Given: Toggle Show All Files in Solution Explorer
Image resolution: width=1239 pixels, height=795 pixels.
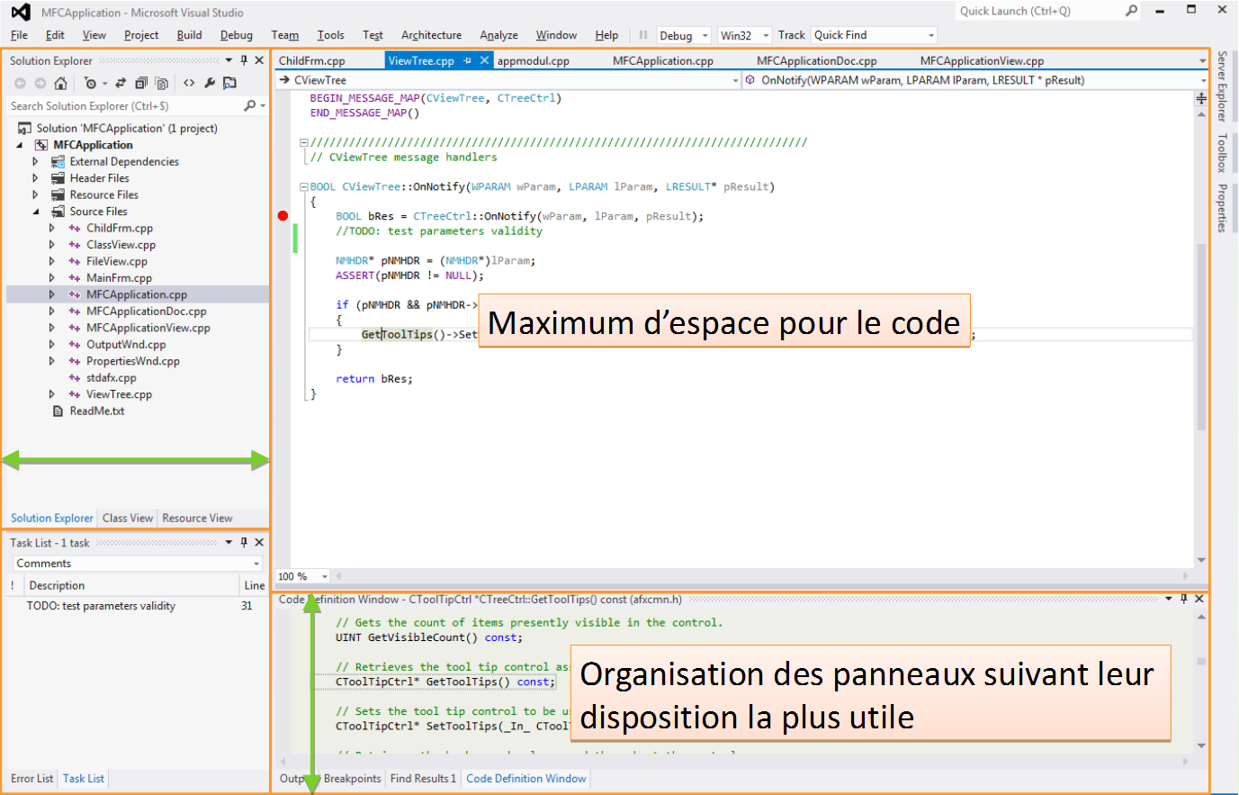Looking at the screenshot, I should coord(162,83).
